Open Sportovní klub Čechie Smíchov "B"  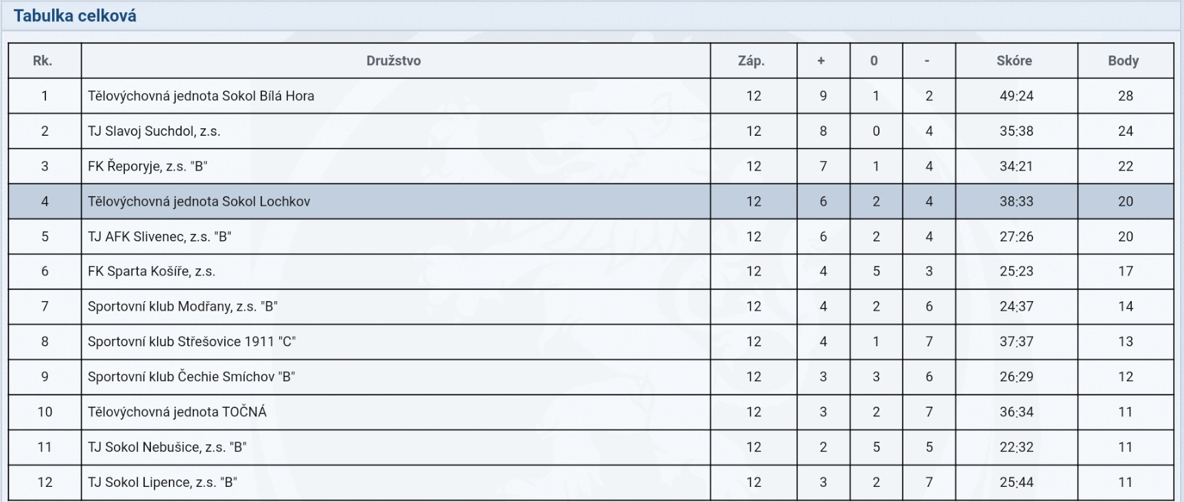tap(191, 376)
